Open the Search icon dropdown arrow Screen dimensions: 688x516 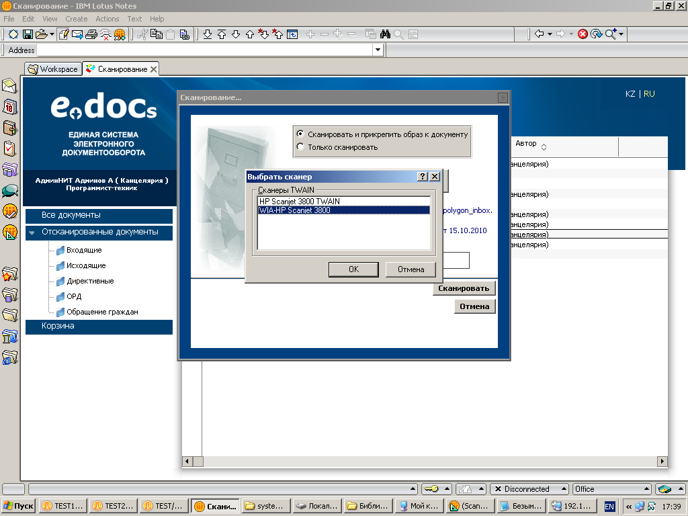620,34
